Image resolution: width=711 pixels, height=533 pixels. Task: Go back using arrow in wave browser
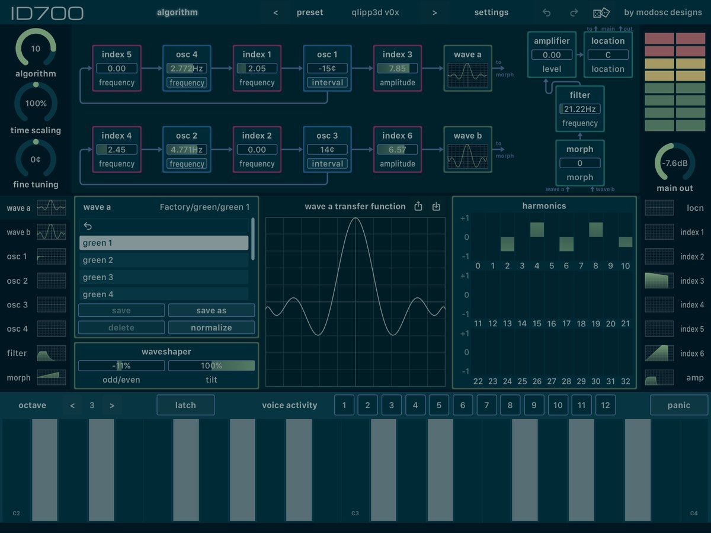(88, 226)
